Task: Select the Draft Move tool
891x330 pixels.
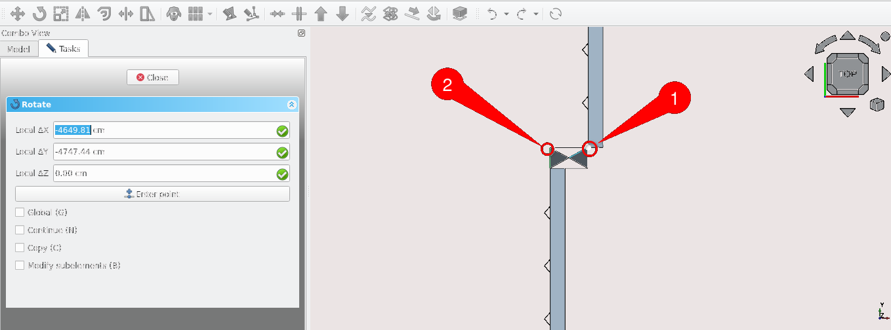Action: click(x=18, y=13)
